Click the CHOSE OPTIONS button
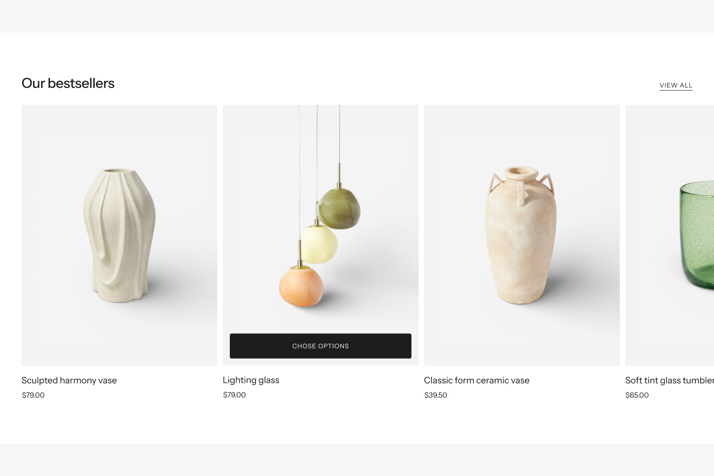Viewport: 714px width, 476px height. [320, 346]
